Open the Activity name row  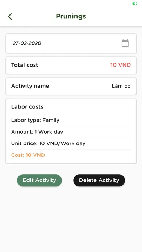click(x=71, y=86)
